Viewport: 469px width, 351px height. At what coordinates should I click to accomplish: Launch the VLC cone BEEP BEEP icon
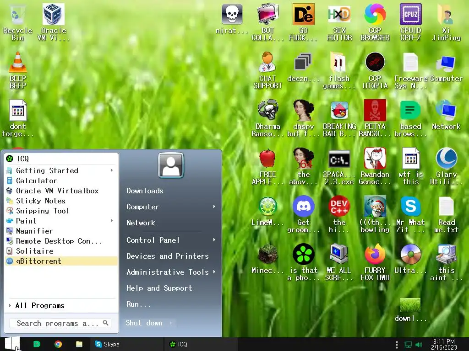pos(18,62)
